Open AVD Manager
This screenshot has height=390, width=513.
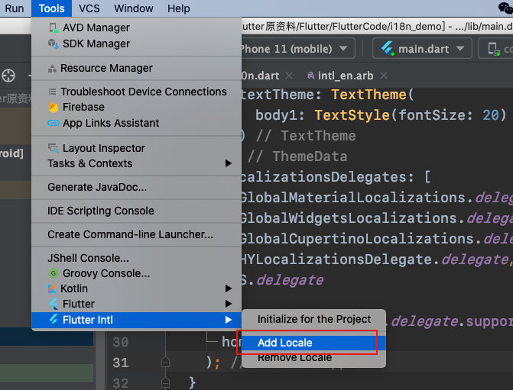136,27
